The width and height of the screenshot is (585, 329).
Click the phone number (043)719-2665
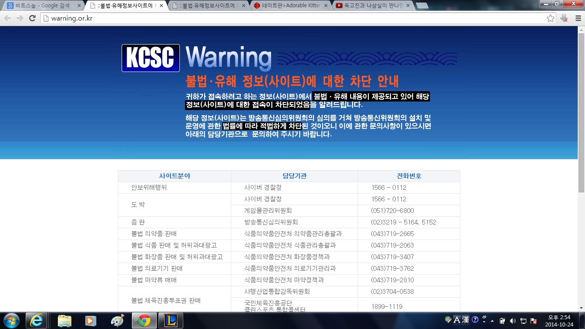(392, 234)
